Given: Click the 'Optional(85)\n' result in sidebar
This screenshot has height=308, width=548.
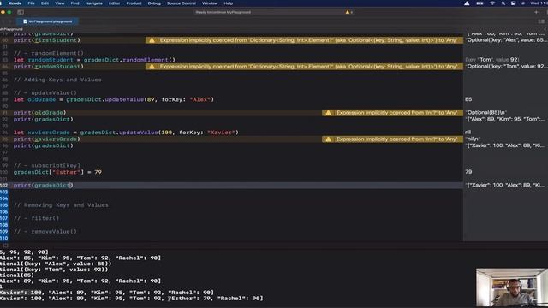Looking at the screenshot, I should coord(485,112).
